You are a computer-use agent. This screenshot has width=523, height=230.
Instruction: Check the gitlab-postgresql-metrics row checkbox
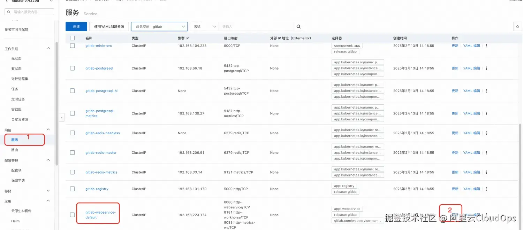[73, 113]
